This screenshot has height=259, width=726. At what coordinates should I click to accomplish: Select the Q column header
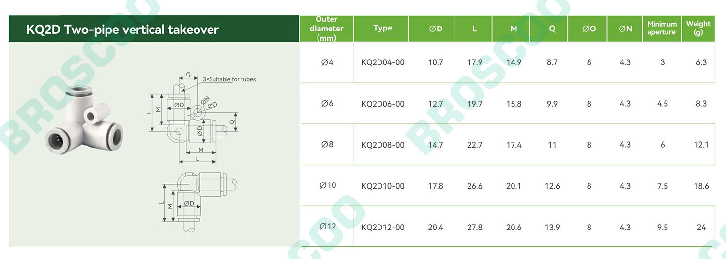(552, 29)
